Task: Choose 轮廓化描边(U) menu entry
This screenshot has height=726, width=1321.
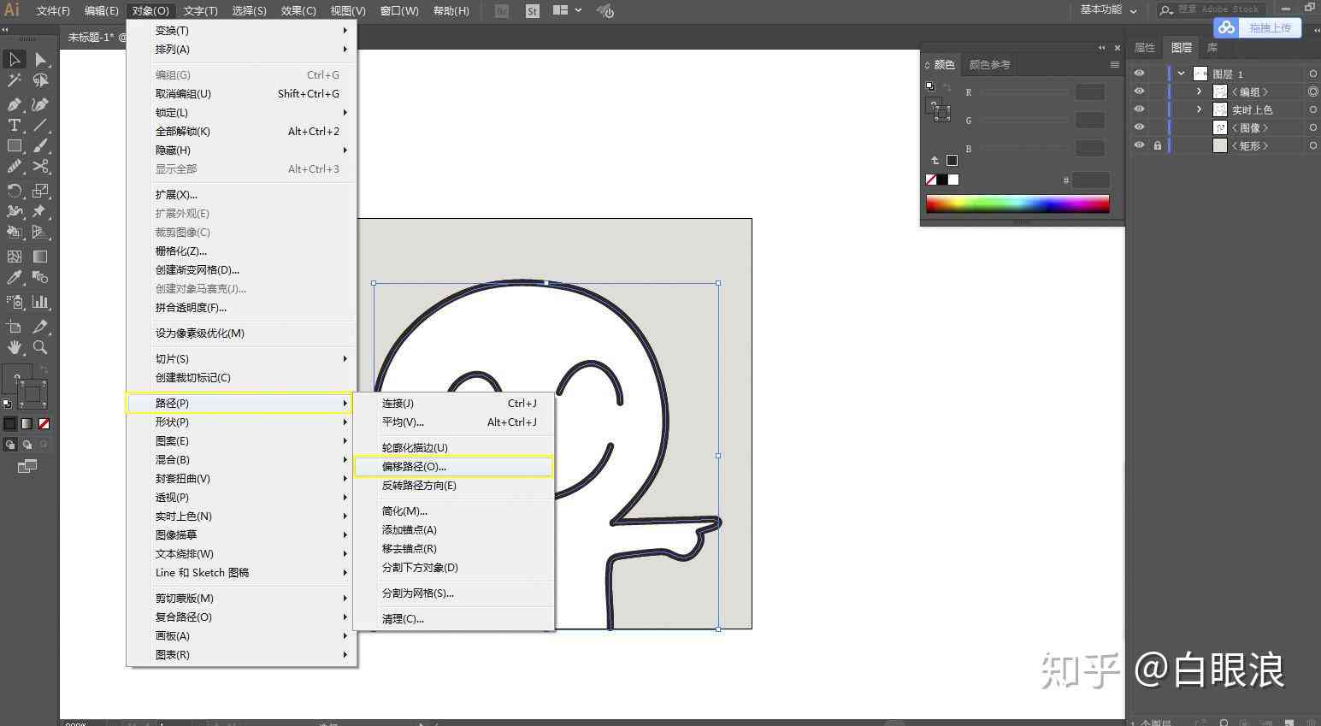Action: tap(453, 448)
